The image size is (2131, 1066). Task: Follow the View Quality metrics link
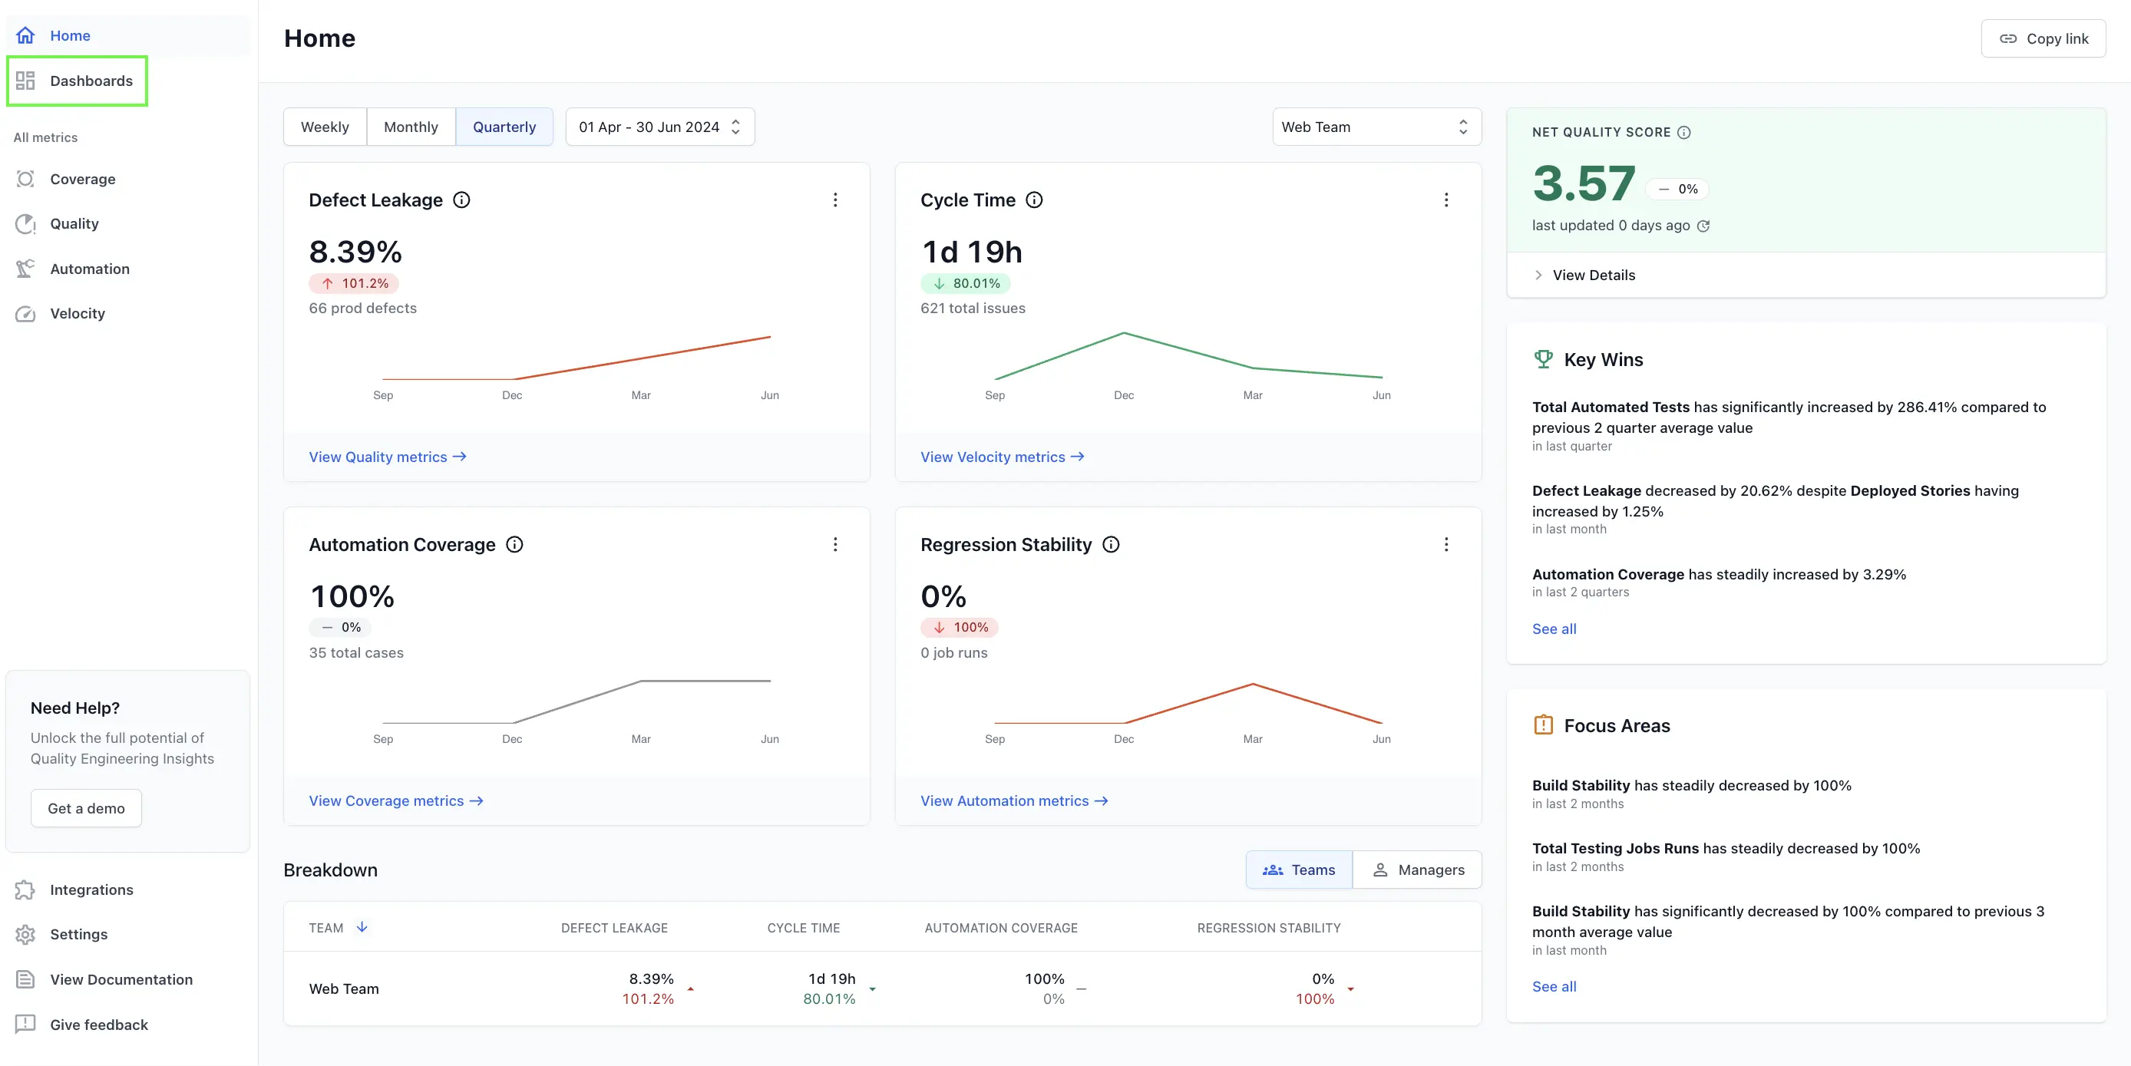(387, 457)
